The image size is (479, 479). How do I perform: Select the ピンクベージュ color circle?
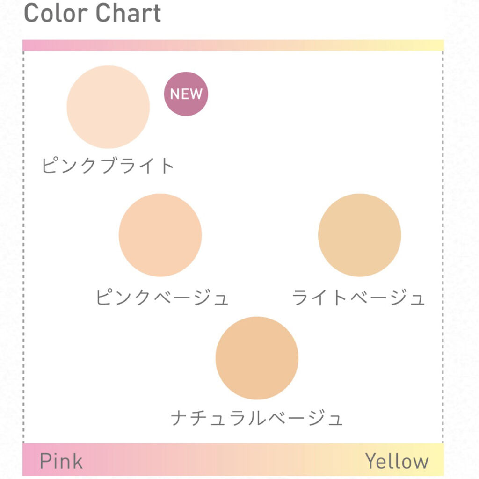pyautogui.click(x=160, y=235)
